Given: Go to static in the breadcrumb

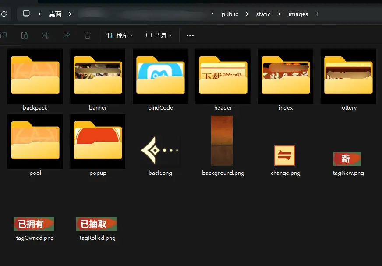Looking at the screenshot, I should [263, 14].
